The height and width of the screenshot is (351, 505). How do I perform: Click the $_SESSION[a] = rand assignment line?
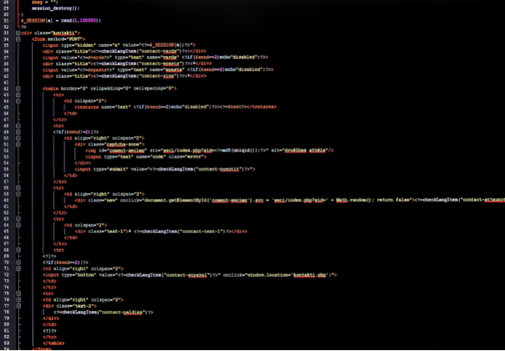(x=60, y=19)
